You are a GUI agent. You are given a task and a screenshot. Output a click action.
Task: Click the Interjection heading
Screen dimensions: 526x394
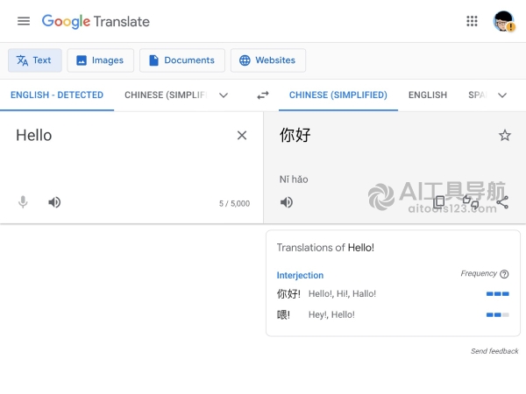300,275
